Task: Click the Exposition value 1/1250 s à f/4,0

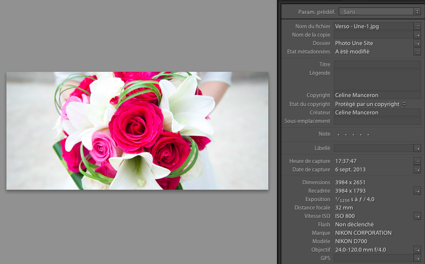Action: [355, 199]
